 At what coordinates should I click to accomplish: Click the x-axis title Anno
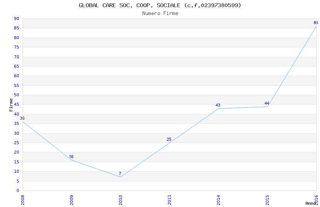click(311, 203)
